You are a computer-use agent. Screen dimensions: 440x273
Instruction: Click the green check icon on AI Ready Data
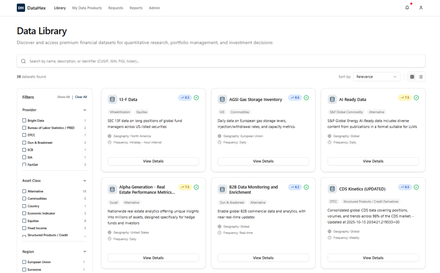[x=416, y=97]
